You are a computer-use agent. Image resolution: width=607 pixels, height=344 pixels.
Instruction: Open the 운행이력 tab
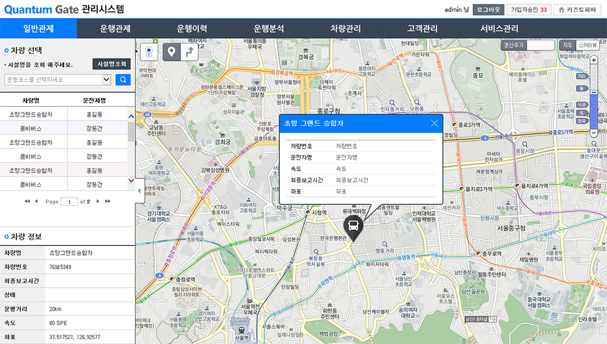[x=192, y=29]
